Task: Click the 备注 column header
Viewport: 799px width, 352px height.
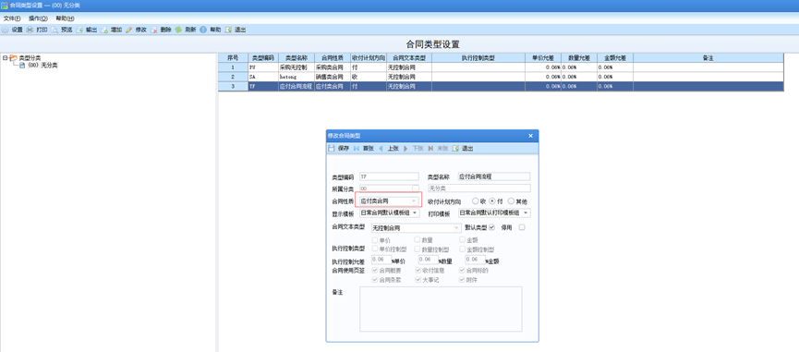Action: [x=708, y=58]
